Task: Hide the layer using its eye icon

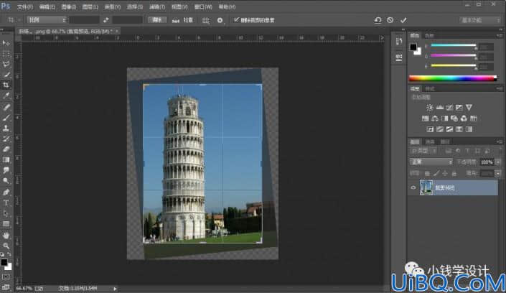Action: pos(413,187)
